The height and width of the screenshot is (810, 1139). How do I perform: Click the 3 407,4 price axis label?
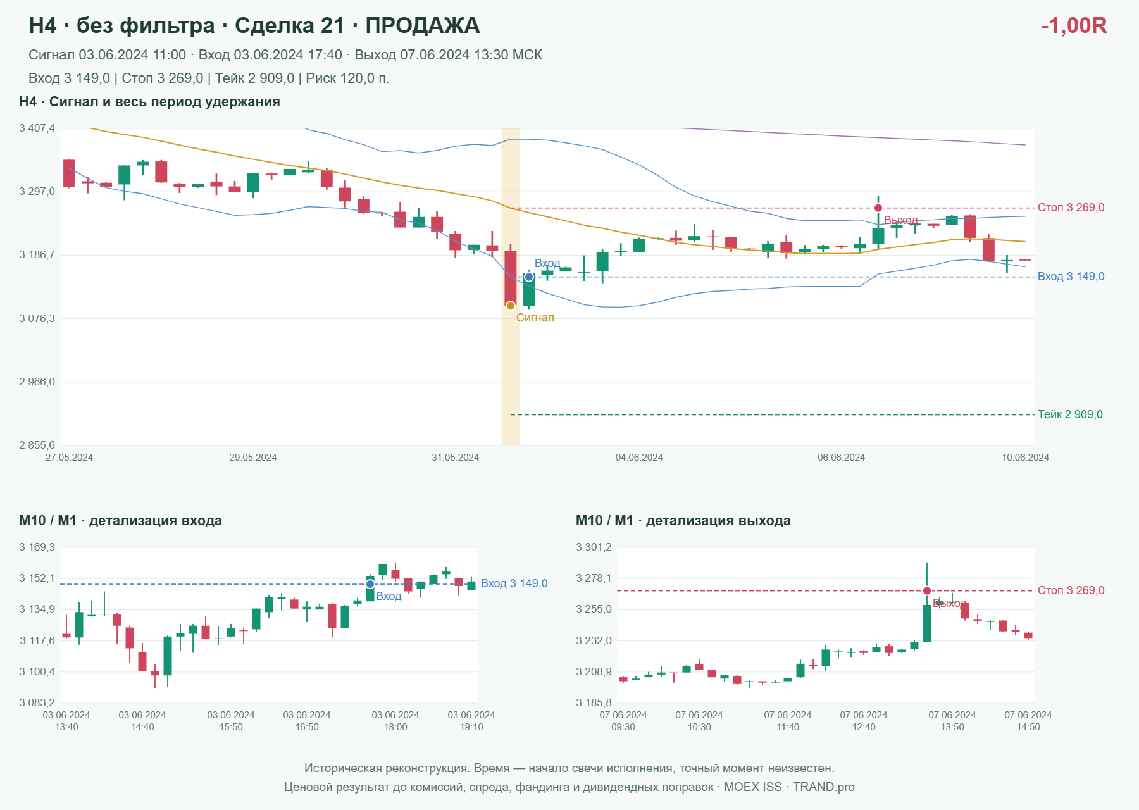click(x=37, y=128)
